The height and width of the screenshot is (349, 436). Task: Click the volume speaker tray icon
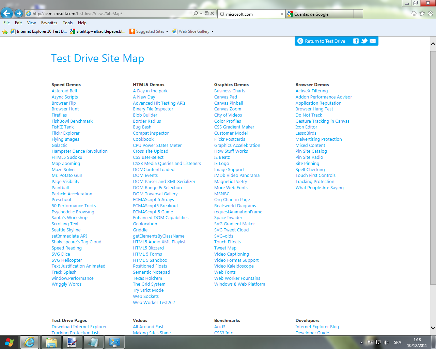tap(386, 342)
